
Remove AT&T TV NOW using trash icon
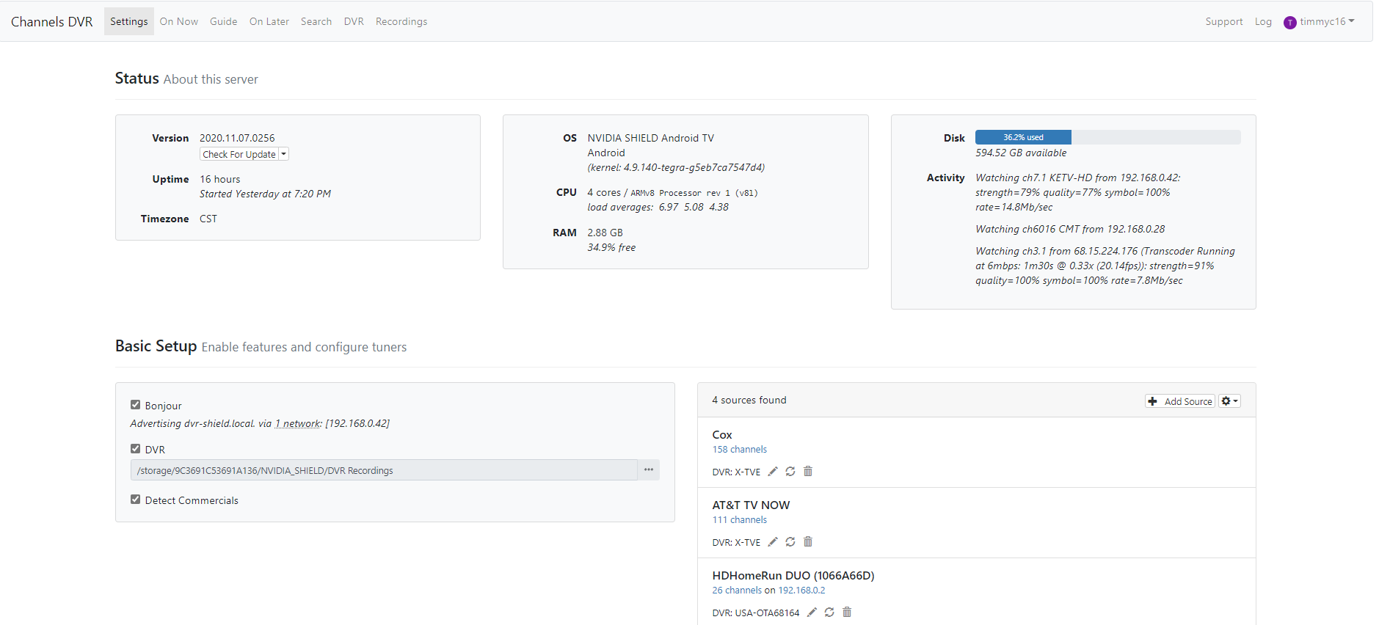click(807, 542)
